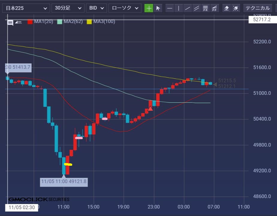Pick the Fibonacci fan FF tool
Screen dimensions: 277x216
tap(214, 8)
